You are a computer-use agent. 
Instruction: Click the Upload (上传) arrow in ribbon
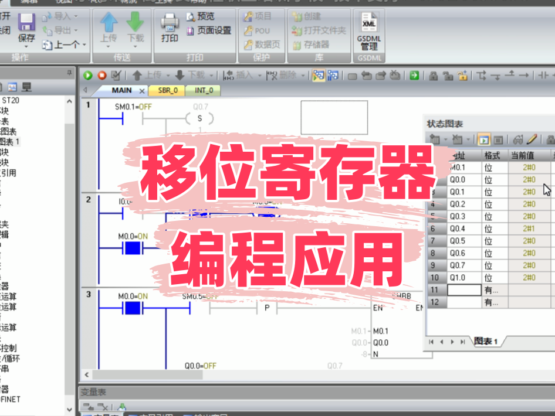click(x=109, y=22)
